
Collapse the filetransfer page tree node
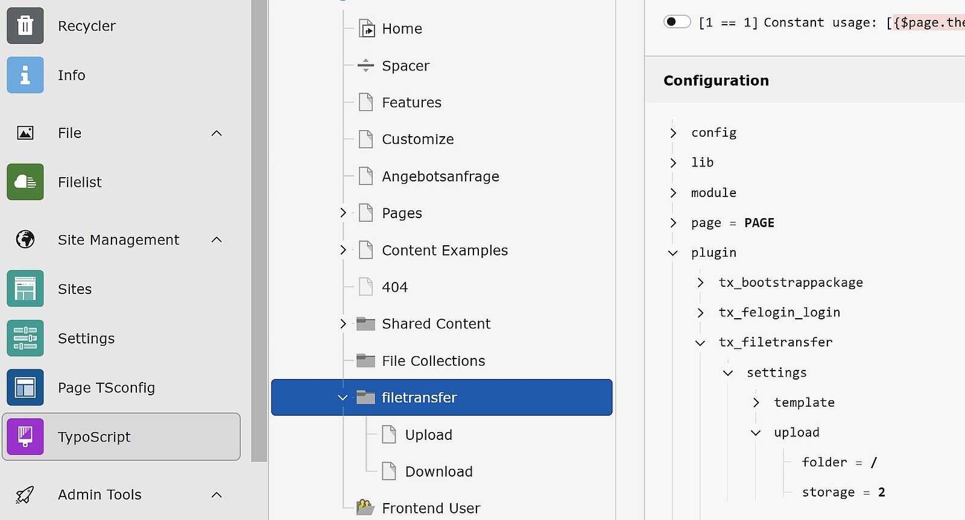[x=343, y=398]
